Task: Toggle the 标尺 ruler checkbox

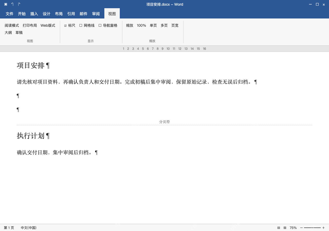Action: [70, 25]
